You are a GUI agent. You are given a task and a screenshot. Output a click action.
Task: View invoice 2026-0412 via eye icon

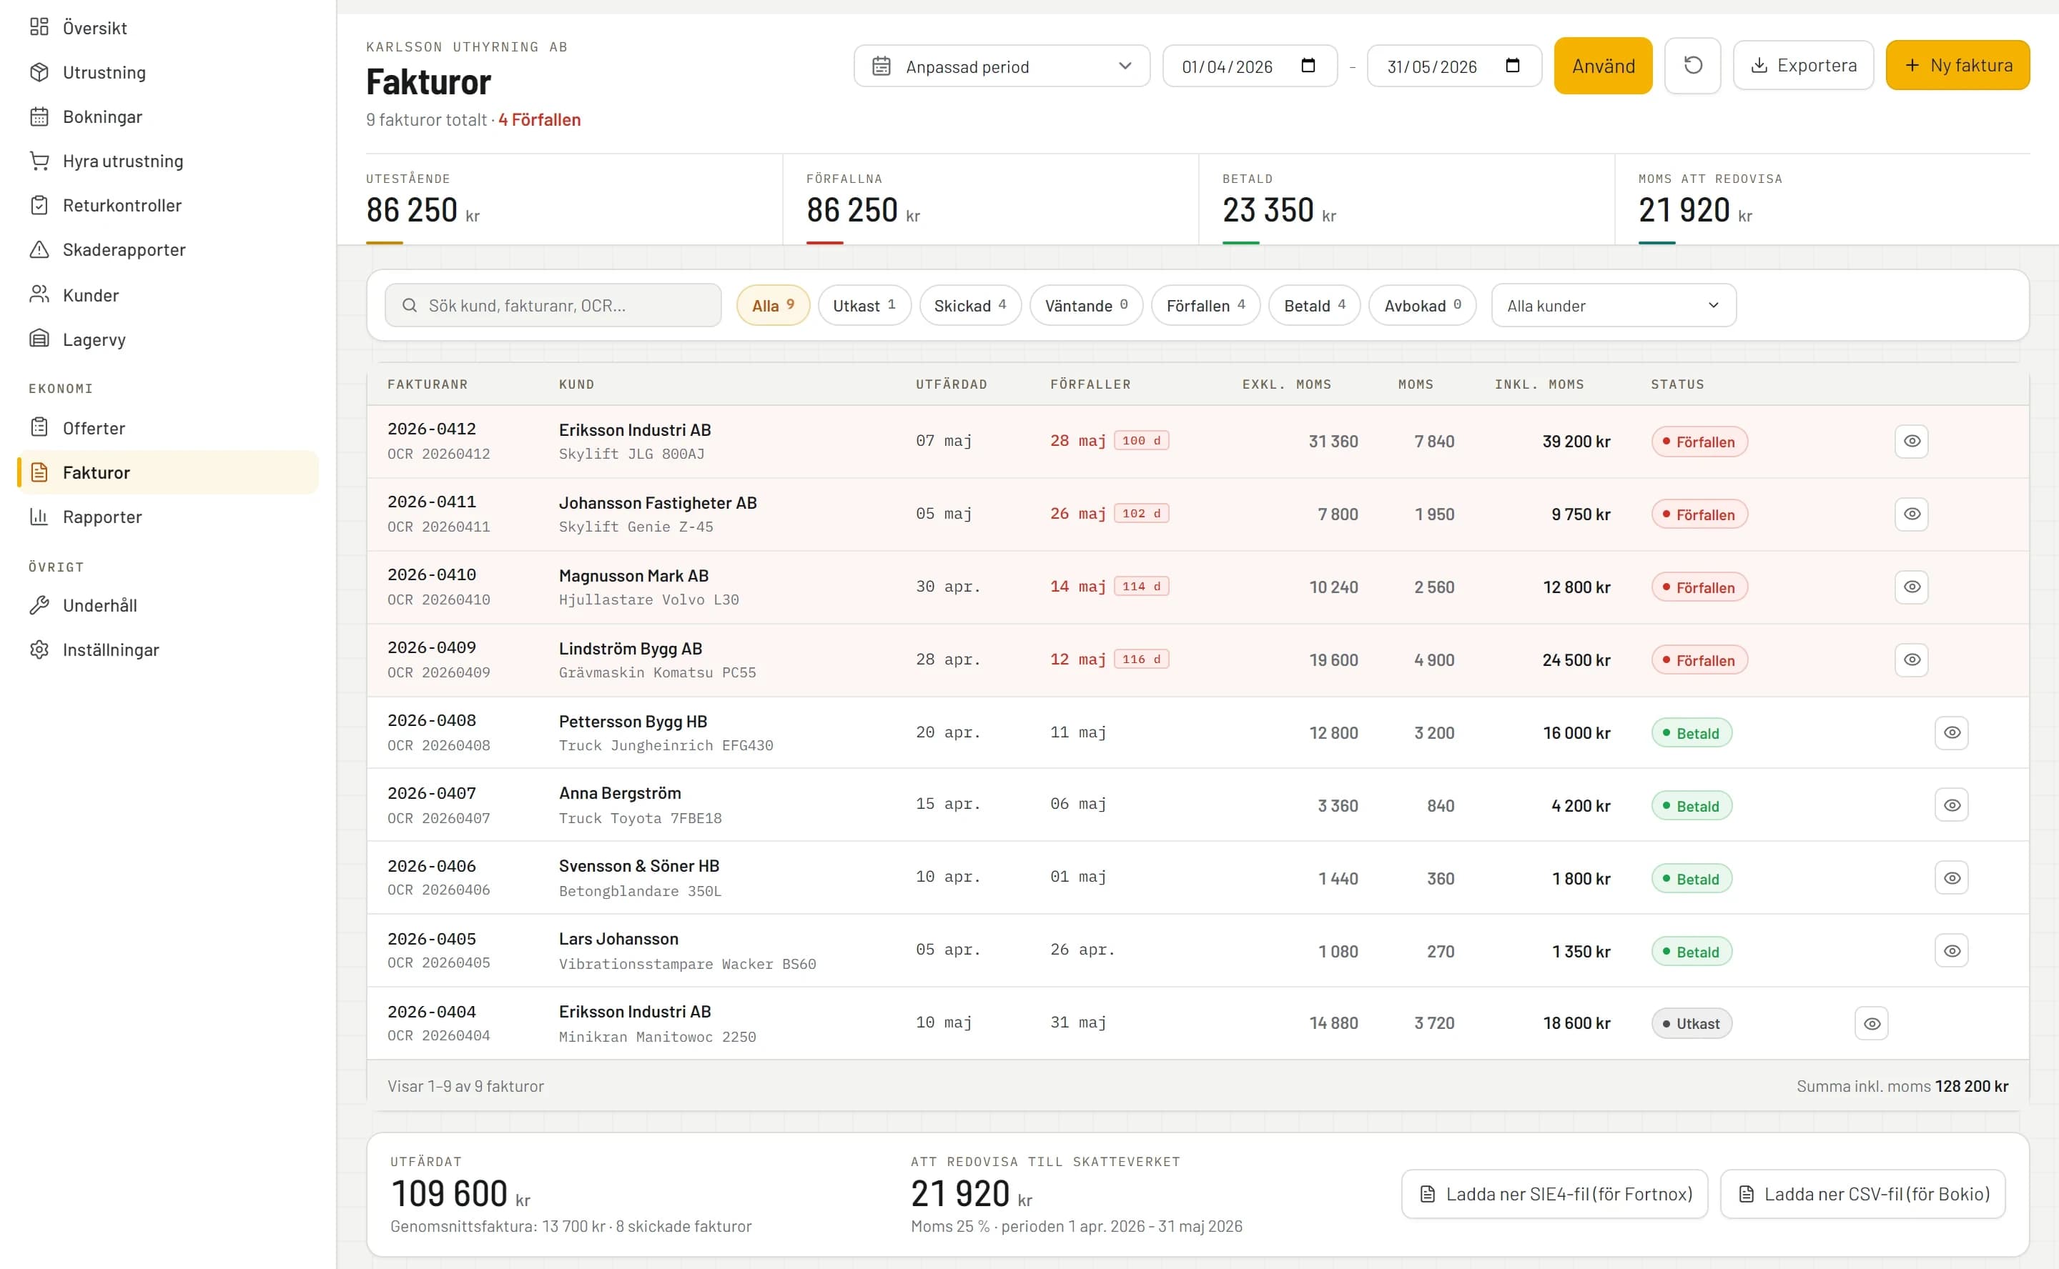(x=1911, y=442)
